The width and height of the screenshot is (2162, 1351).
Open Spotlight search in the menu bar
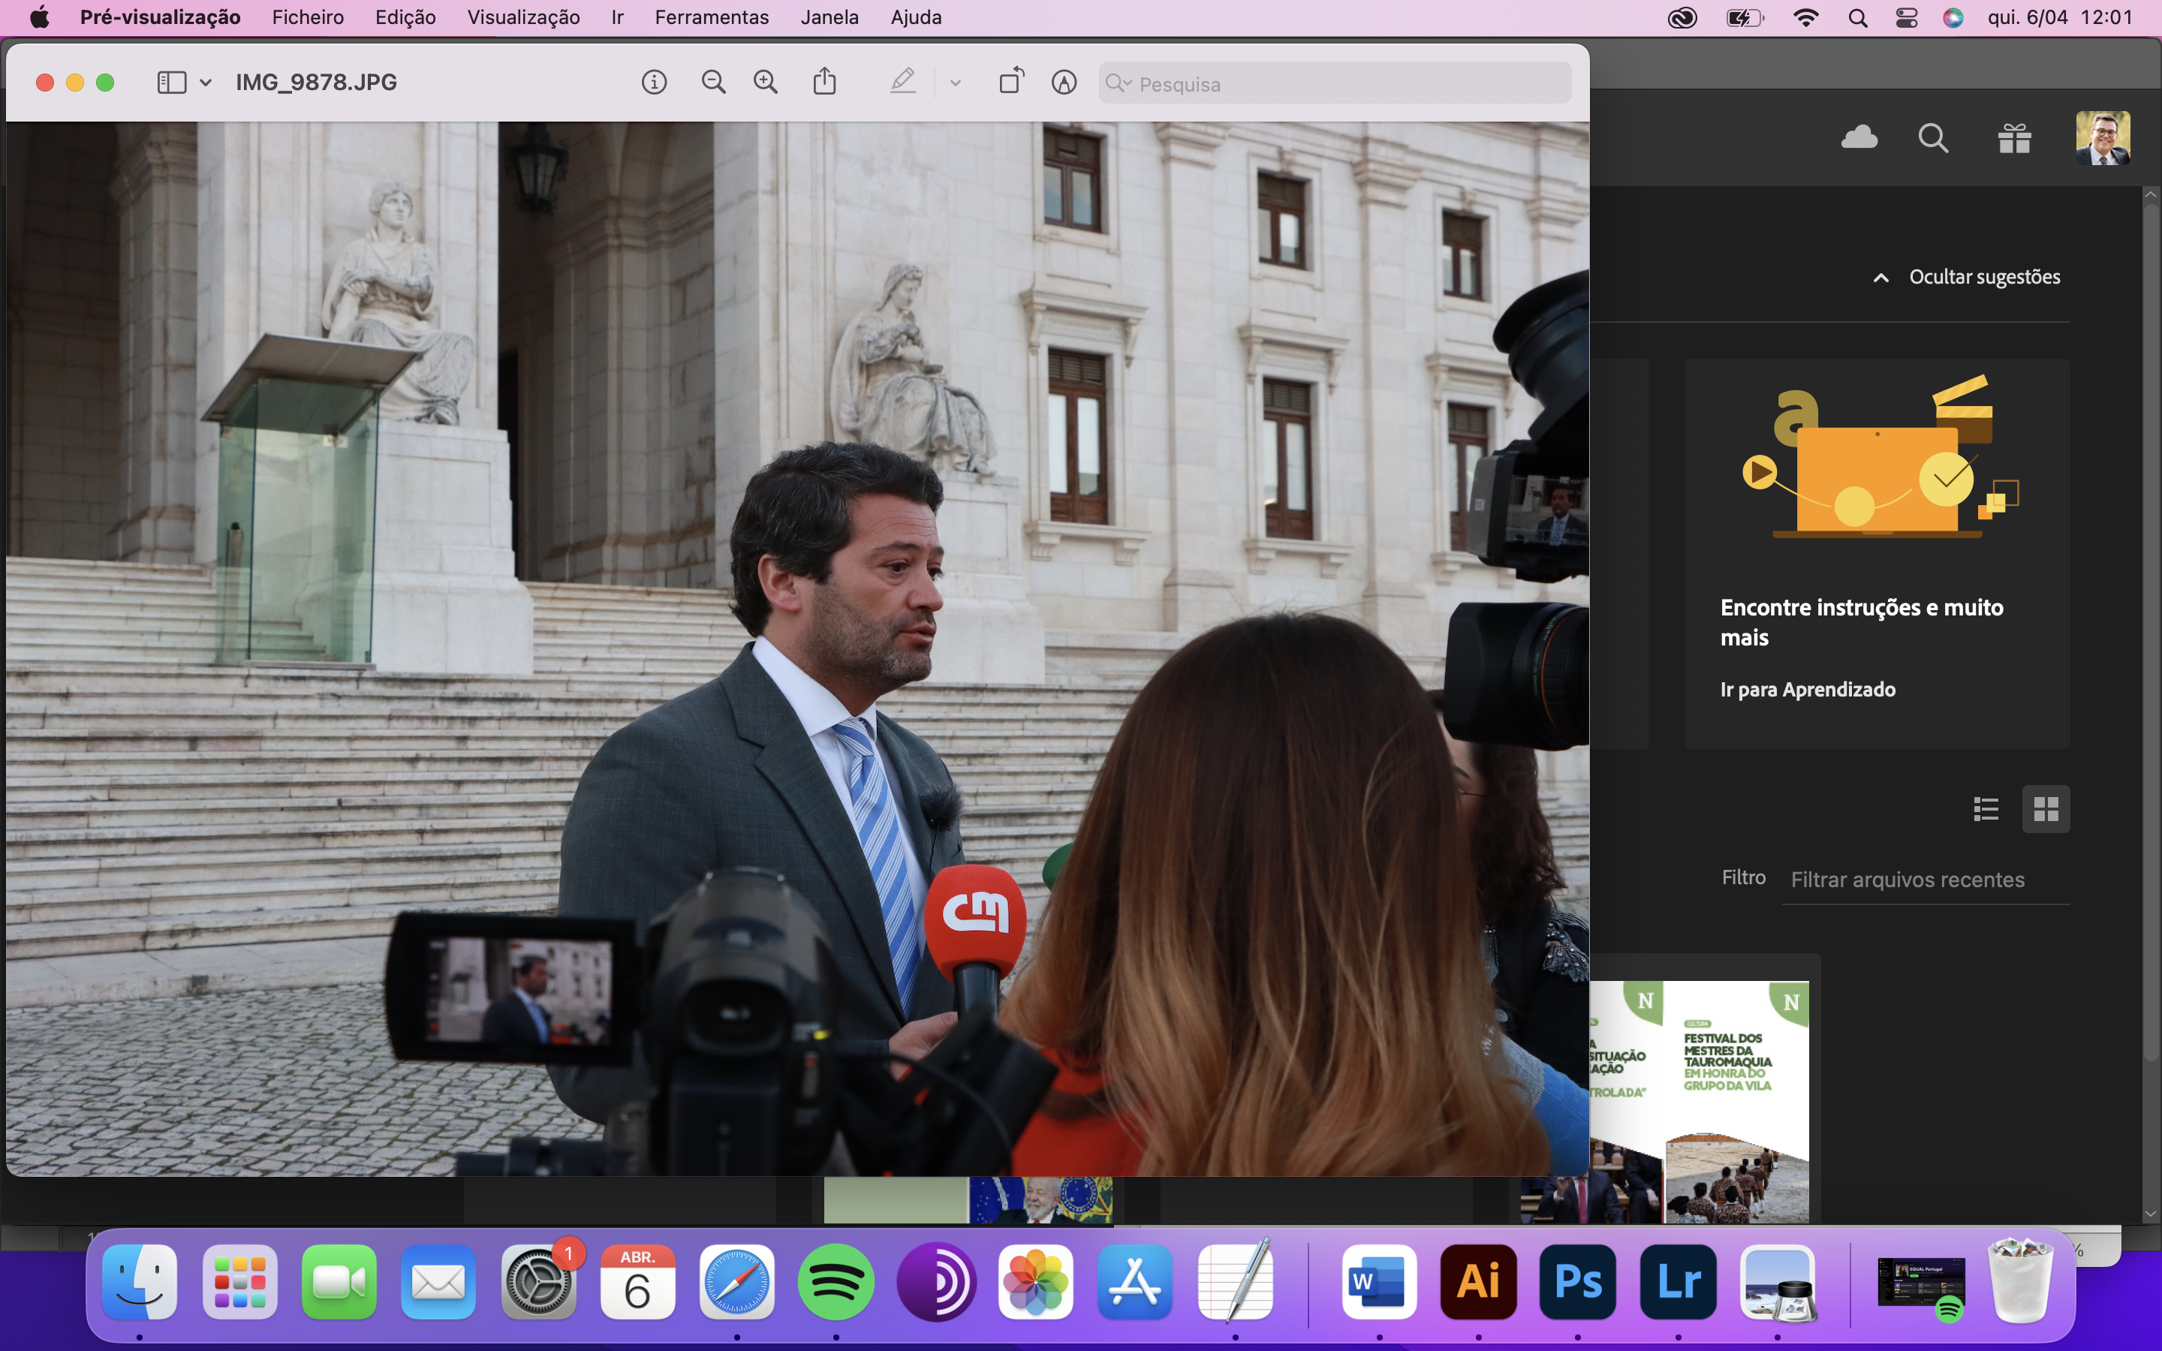[x=1857, y=18]
